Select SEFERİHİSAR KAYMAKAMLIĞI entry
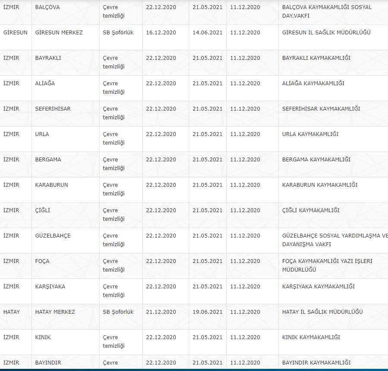This screenshot has height=371, width=388. coord(321,109)
